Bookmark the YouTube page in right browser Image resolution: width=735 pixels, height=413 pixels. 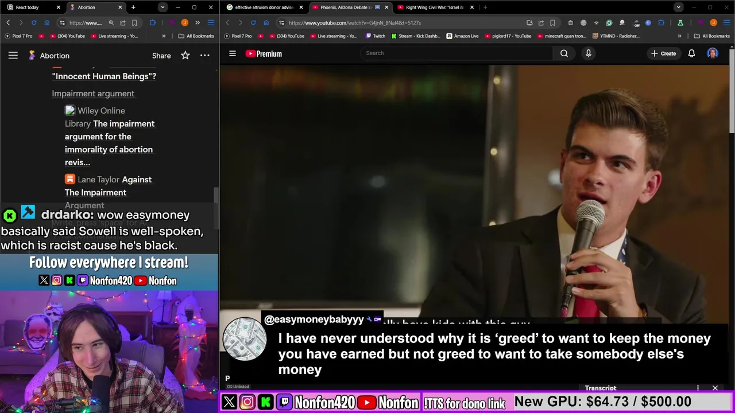(552, 23)
